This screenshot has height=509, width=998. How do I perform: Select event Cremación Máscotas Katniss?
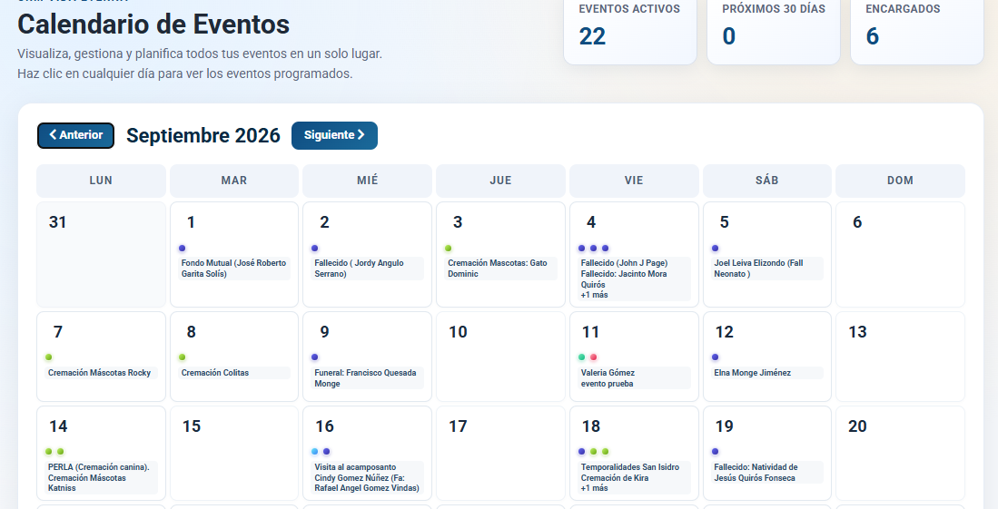[x=86, y=483]
